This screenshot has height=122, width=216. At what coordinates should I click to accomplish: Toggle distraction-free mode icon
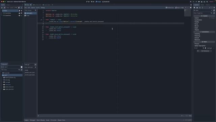coord(191,5)
